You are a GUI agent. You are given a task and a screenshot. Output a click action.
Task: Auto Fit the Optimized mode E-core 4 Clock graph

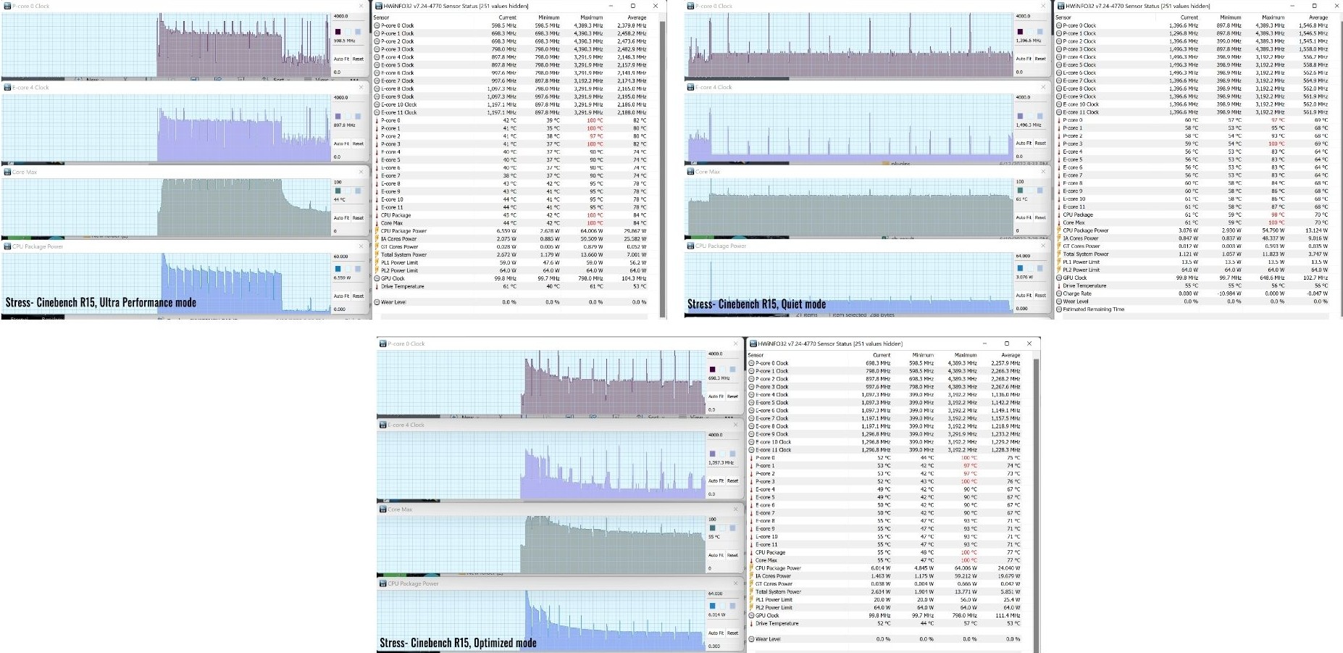(716, 481)
